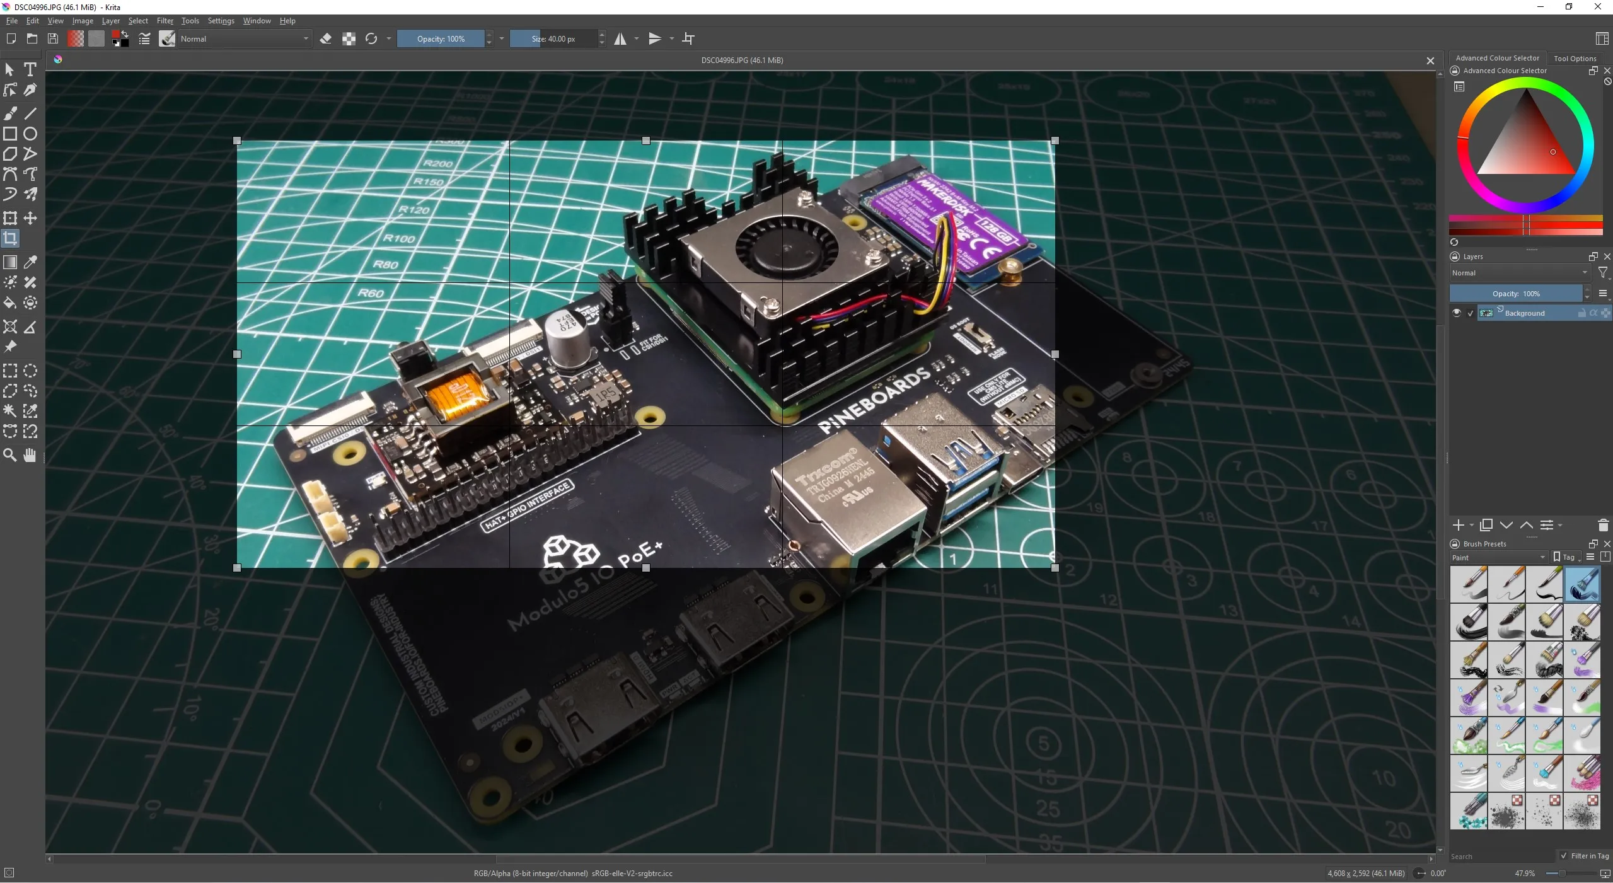Click the brush preset Search field
This screenshot has width=1613, height=883.
1501,857
